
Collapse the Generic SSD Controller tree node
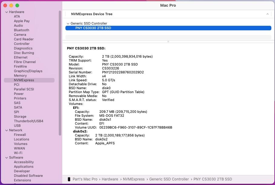coord(68,24)
